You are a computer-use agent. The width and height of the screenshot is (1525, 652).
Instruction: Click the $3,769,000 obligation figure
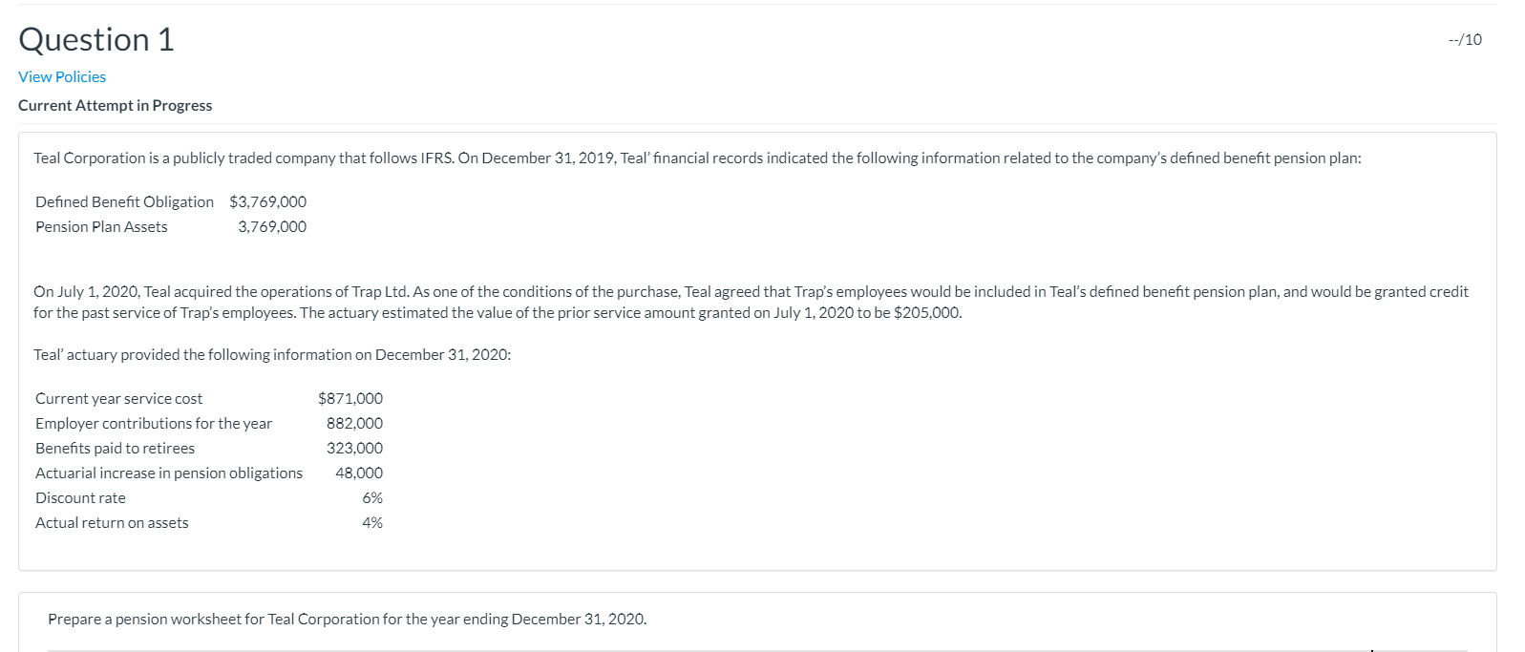(x=267, y=201)
